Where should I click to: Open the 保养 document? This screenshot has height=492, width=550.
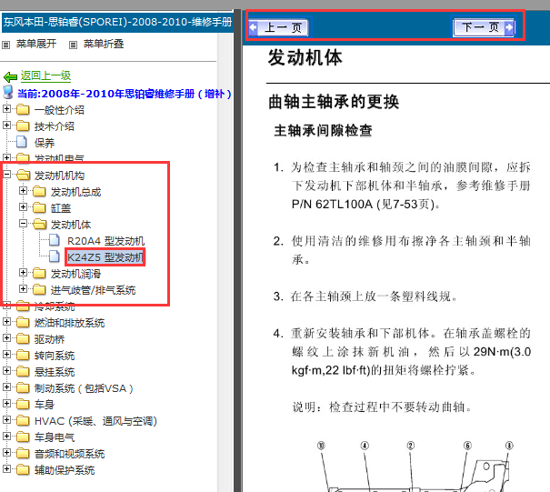(x=45, y=143)
